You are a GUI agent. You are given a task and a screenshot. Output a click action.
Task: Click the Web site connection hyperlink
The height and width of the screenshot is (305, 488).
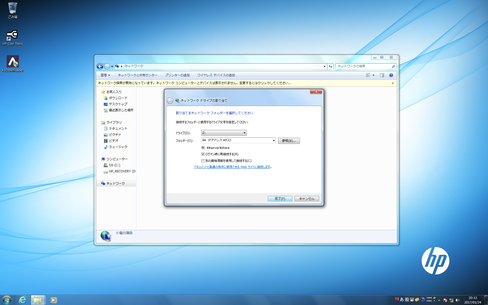tap(232, 167)
